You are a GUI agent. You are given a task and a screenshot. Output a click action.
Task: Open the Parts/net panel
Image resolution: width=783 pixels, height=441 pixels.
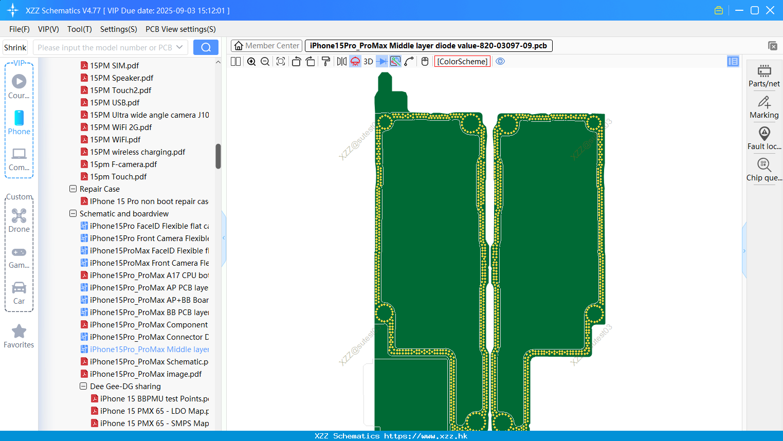pyautogui.click(x=764, y=76)
